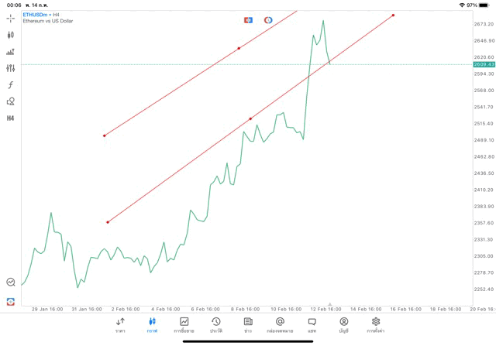Select the 2609.43 current price label

pos(483,64)
